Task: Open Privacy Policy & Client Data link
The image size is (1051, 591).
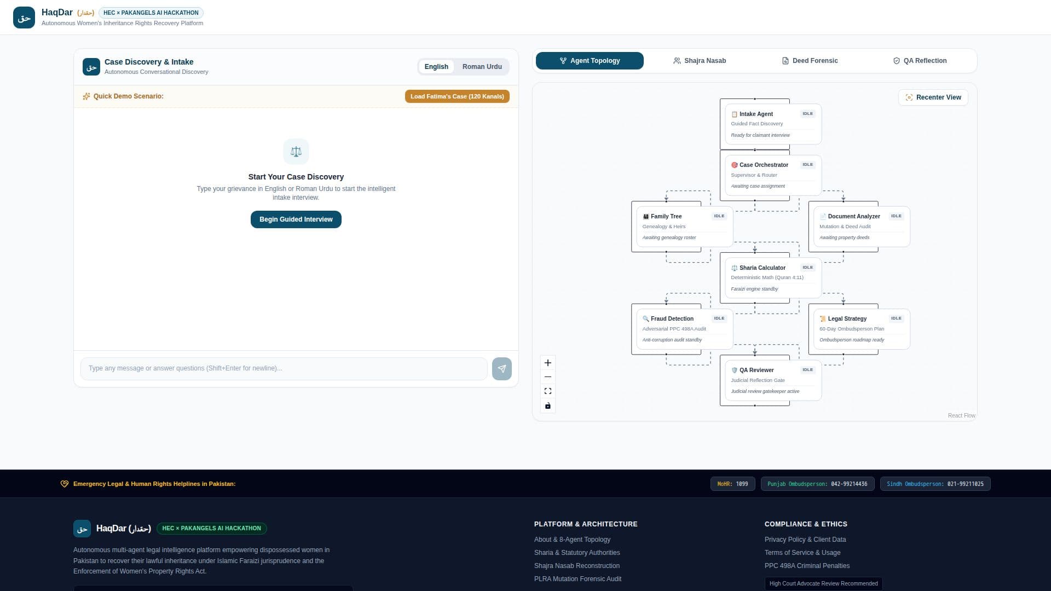Action: 805,540
